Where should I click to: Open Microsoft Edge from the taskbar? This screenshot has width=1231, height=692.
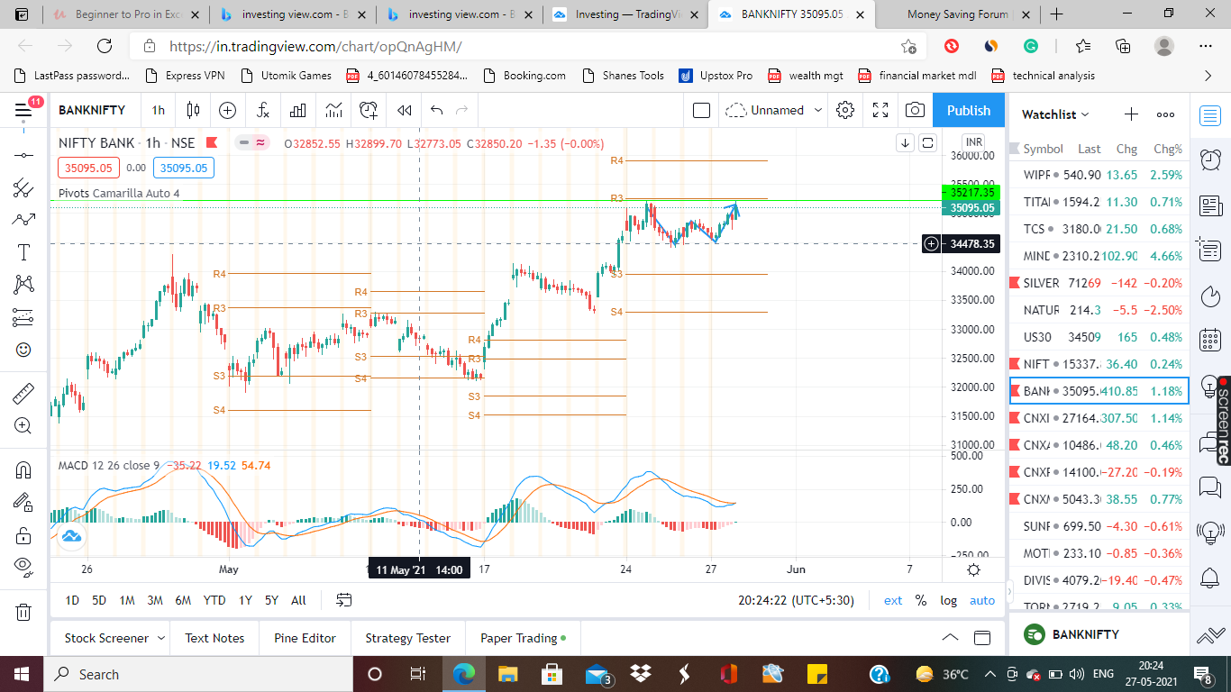(463, 674)
